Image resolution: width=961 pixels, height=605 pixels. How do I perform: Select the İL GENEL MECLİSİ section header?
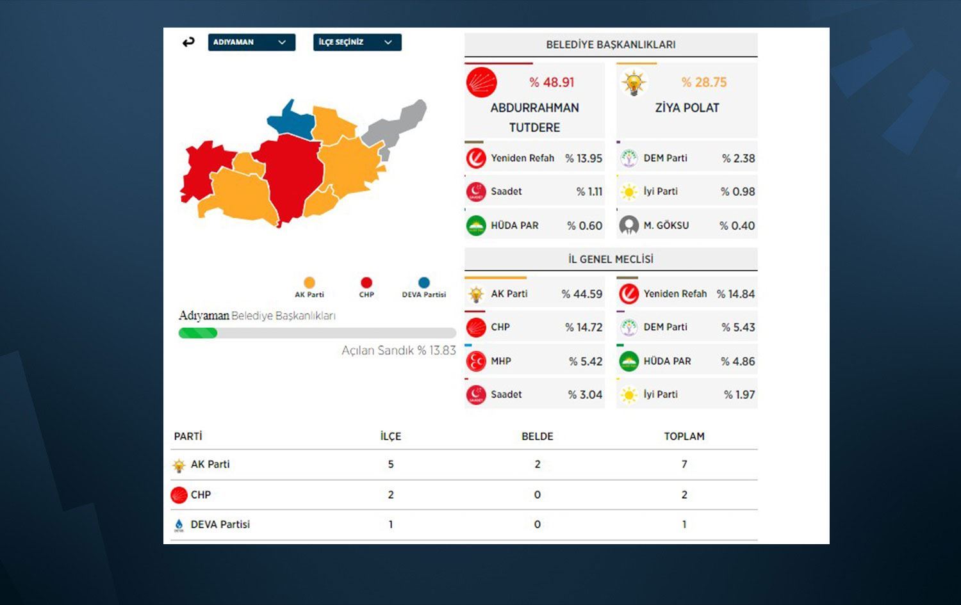click(611, 259)
